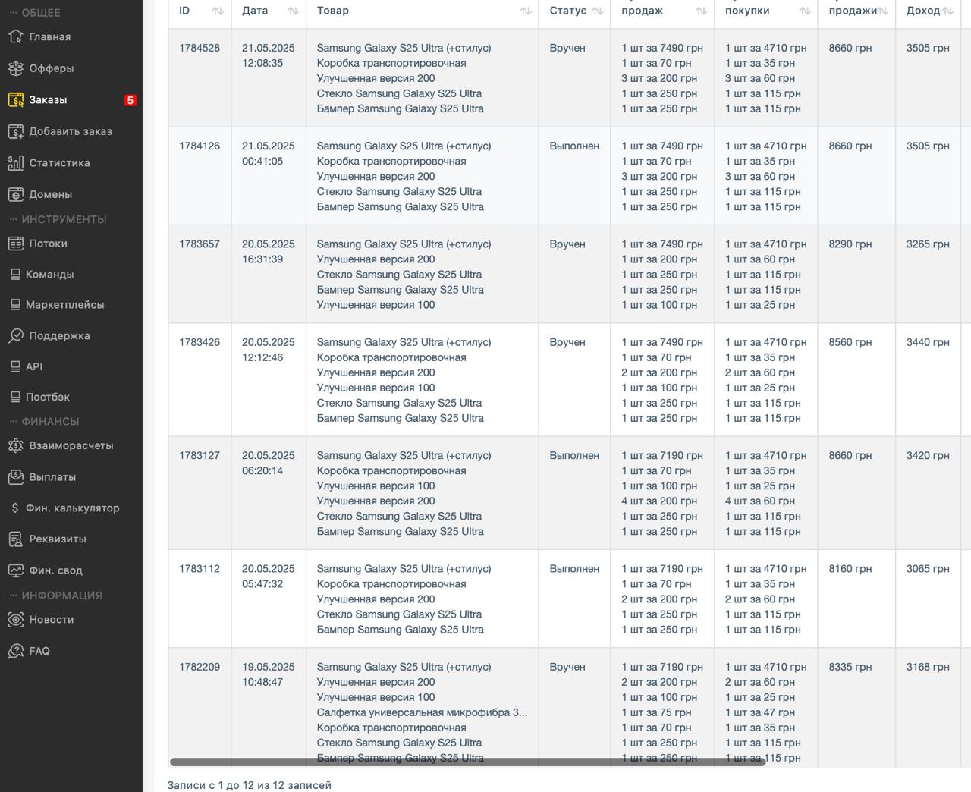
Task: Click the Офферы boxes icon
Action: pyautogui.click(x=15, y=68)
